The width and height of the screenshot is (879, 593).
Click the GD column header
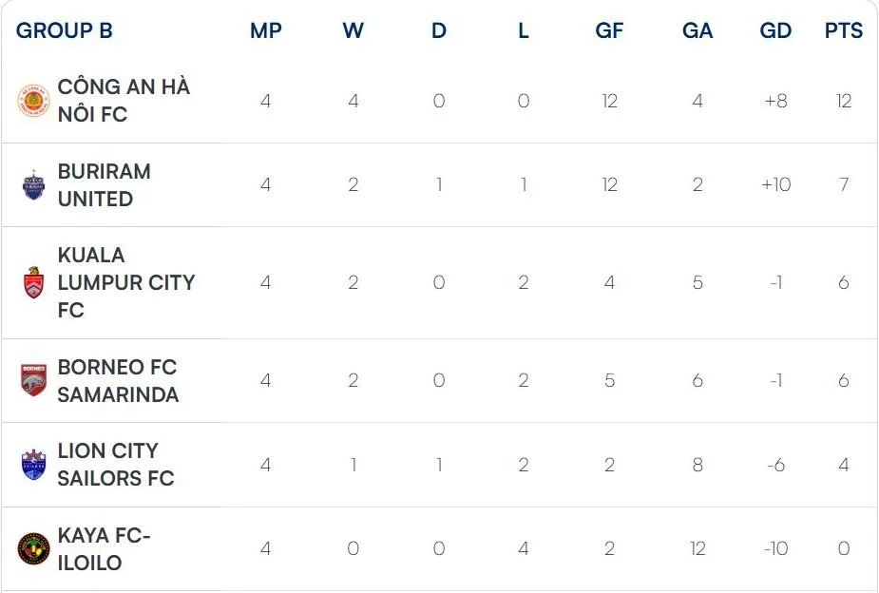[x=775, y=30]
